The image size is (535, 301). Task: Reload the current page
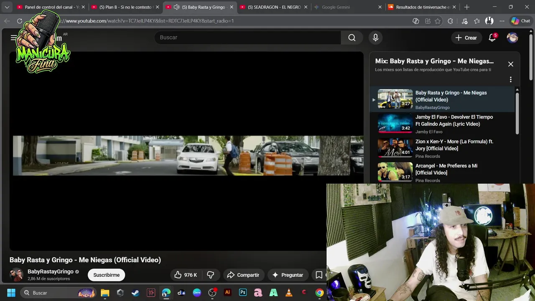pyautogui.click(x=20, y=21)
